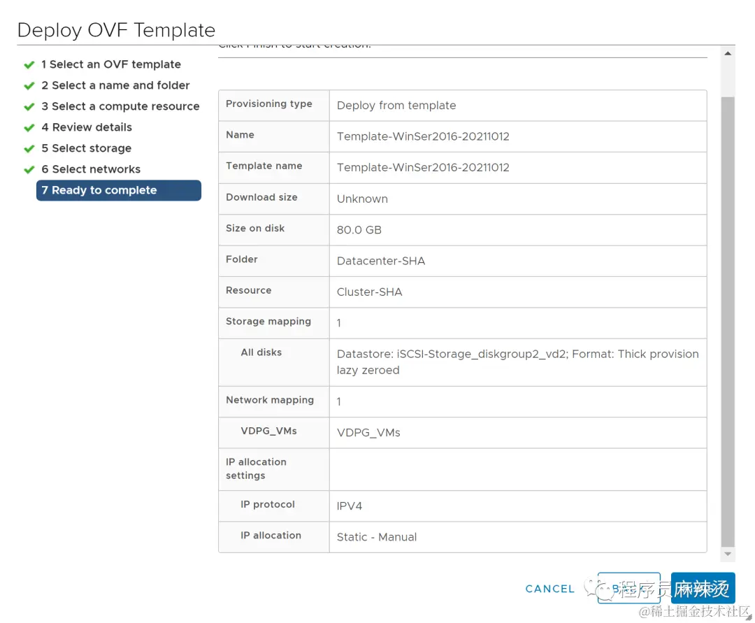Click the 'Provisioning type' label
The image size is (755, 623).
pos(268,103)
